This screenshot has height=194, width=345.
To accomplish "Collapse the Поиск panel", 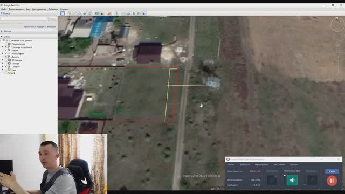I will click(2, 13).
